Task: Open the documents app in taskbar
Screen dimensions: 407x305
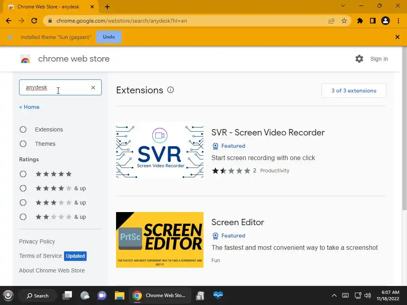Action: (200, 295)
